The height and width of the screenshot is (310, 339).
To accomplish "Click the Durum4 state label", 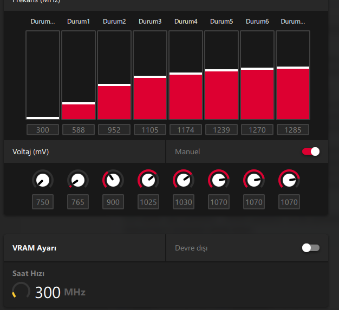I will tap(186, 22).
